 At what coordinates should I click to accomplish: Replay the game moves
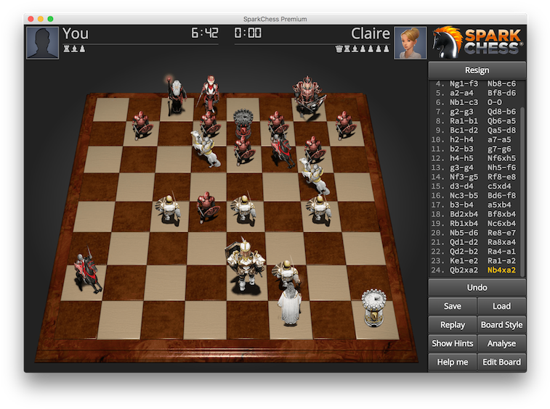tap(452, 325)
